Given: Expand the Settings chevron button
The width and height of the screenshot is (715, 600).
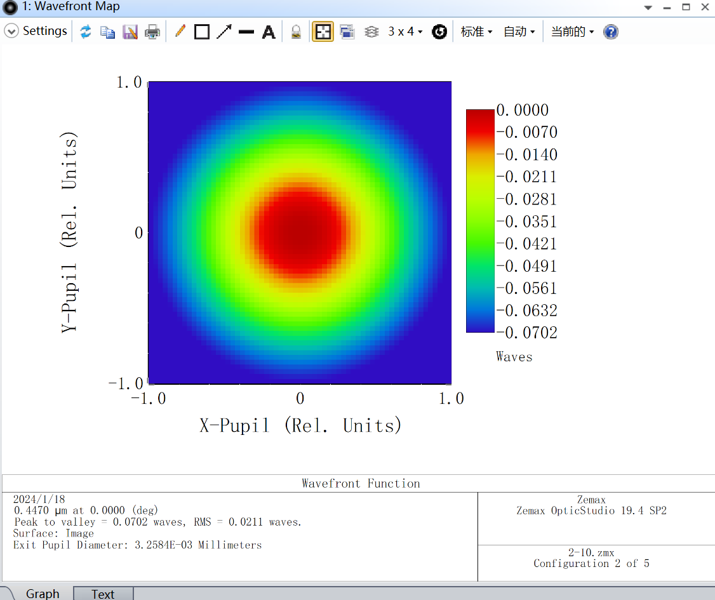Looking at the screenshot, I should (x=11, y=31).
